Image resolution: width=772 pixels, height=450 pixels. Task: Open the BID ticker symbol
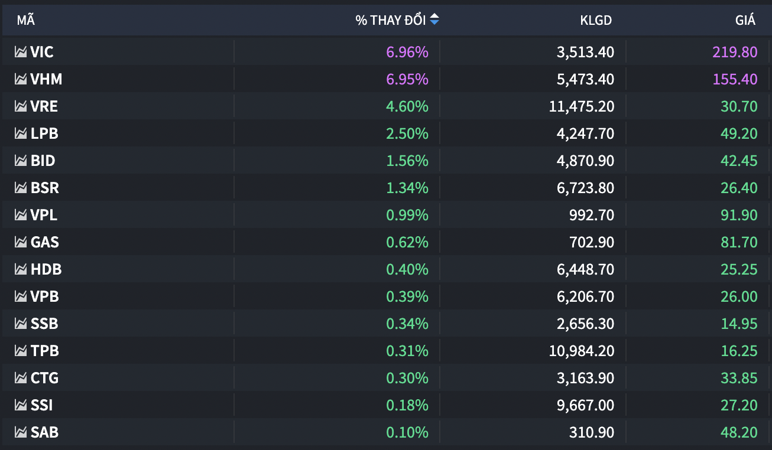43,161
